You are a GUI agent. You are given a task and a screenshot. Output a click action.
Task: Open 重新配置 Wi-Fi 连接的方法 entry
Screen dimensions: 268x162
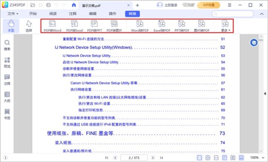(x=84, y=39)
